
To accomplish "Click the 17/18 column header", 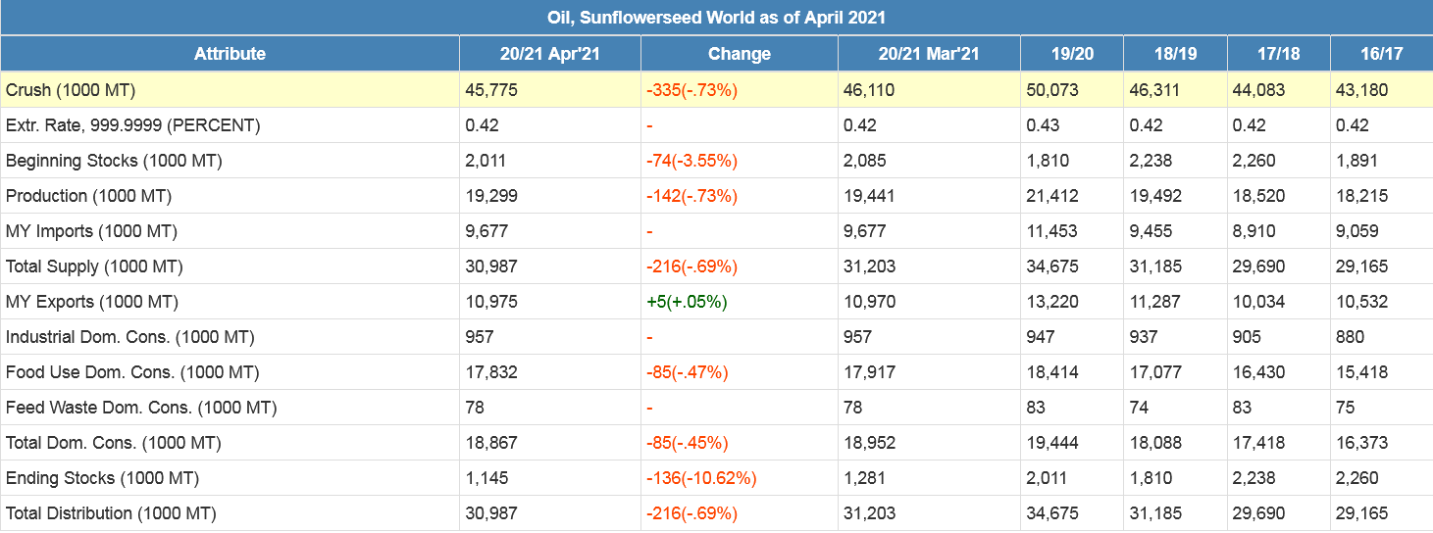I will (x=1277, y=54).
